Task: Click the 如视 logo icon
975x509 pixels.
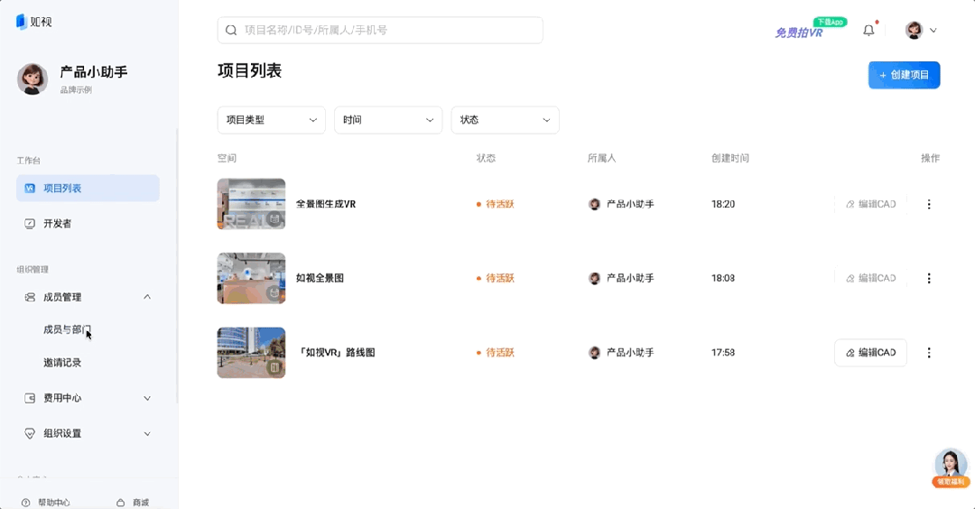Action: point(21,22)
